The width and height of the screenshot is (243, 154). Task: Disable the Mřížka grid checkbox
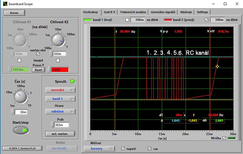224,138
